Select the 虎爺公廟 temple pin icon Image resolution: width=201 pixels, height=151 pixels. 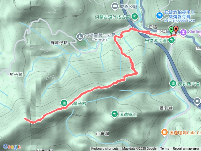click(x=115, y=7)
